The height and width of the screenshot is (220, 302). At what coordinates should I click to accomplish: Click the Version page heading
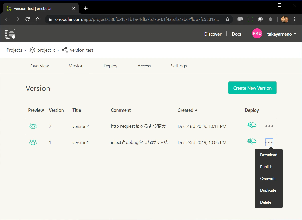click(38, 88)
